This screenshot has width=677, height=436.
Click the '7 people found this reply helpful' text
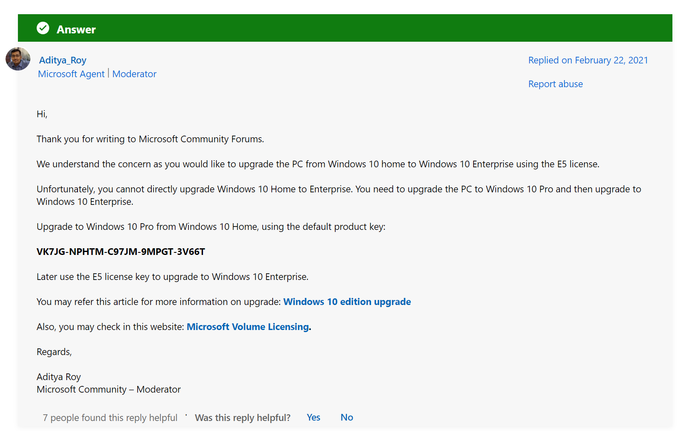[110, 418]
